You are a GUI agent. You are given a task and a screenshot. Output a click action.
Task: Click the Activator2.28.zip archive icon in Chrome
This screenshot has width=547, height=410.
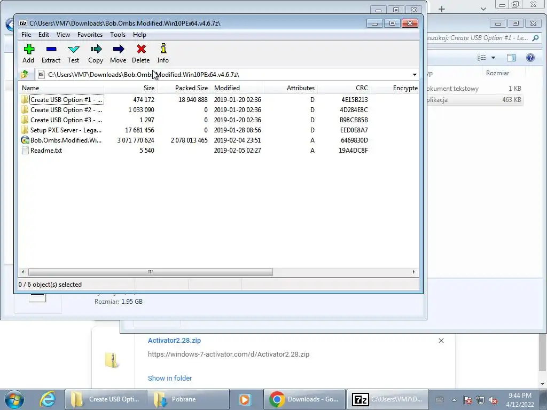[112, 360]
